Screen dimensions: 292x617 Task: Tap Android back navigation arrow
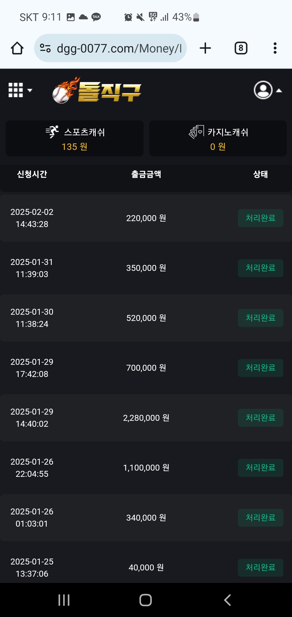227,600
